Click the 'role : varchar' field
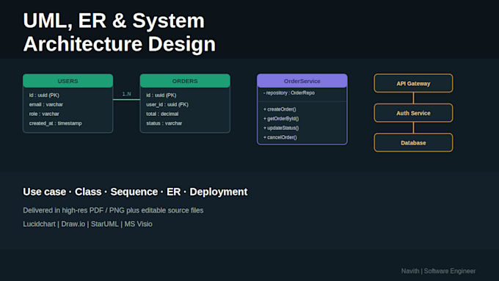 pos(44,114)
